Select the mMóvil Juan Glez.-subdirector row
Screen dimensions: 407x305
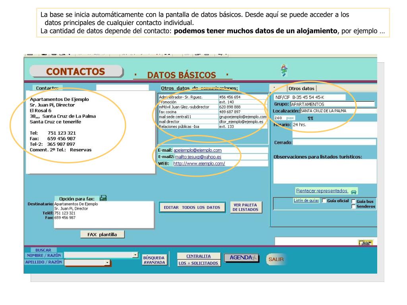(x=189, y=107)
